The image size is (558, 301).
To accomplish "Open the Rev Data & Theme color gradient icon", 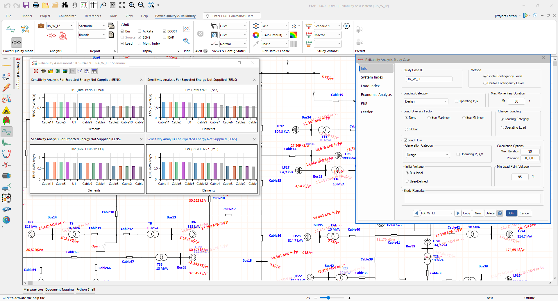I will [294, 35].
